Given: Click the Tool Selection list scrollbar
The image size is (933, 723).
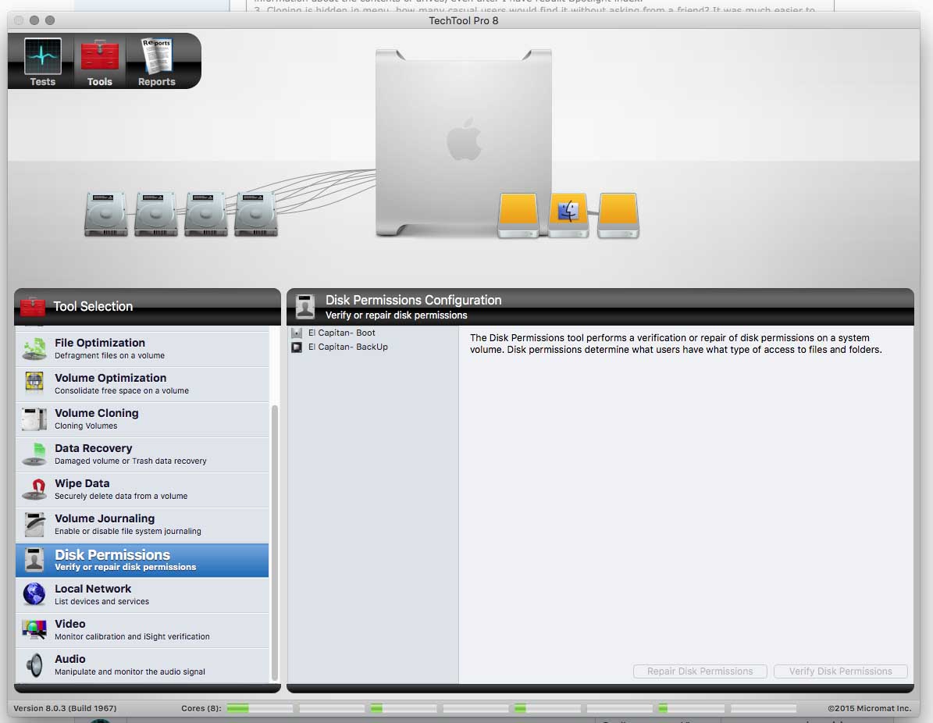Looking at the screenshot, I should click(274, 543).
